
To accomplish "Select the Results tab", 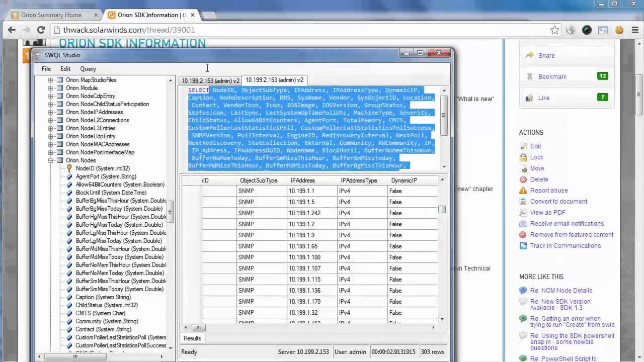I will pos(192,338).
